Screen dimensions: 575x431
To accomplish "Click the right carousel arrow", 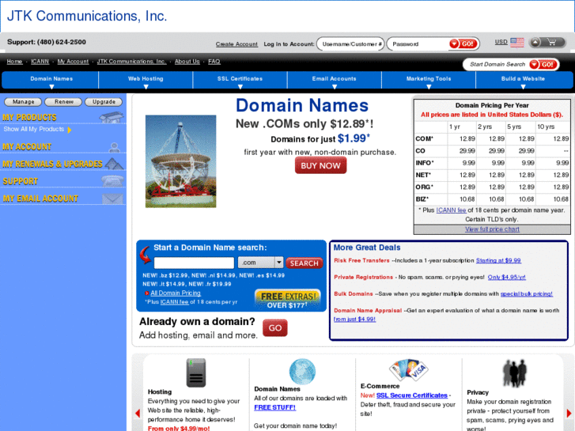I will click(569, 413).
